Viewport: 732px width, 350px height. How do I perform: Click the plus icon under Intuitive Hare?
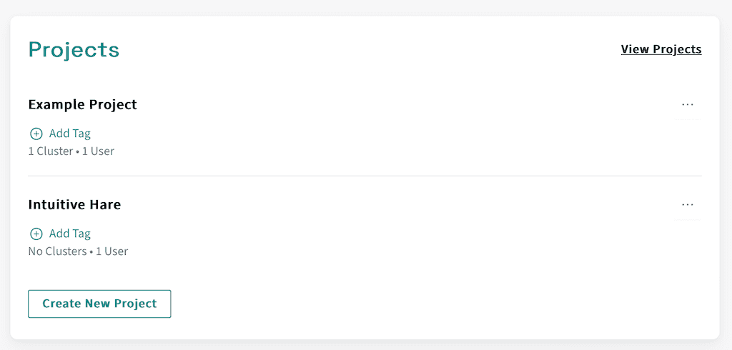[36, 234]
